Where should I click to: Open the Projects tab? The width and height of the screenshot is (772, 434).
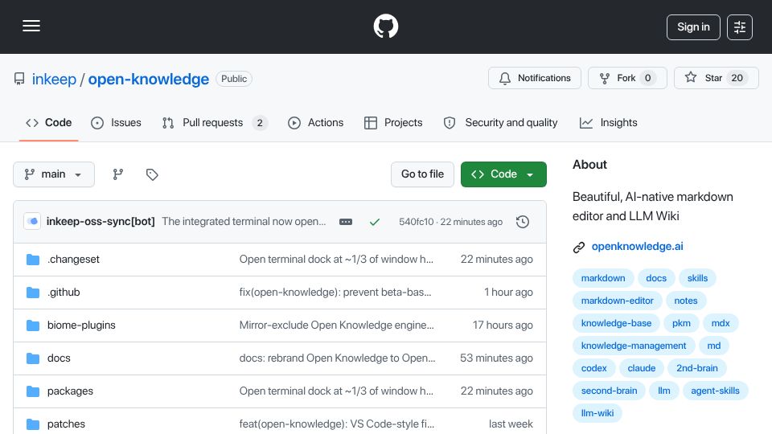coord(393,122)
